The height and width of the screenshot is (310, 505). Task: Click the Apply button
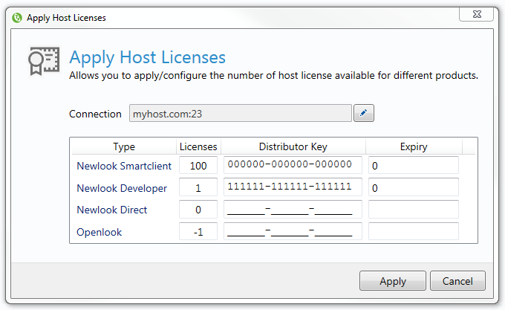pos(393,281)
